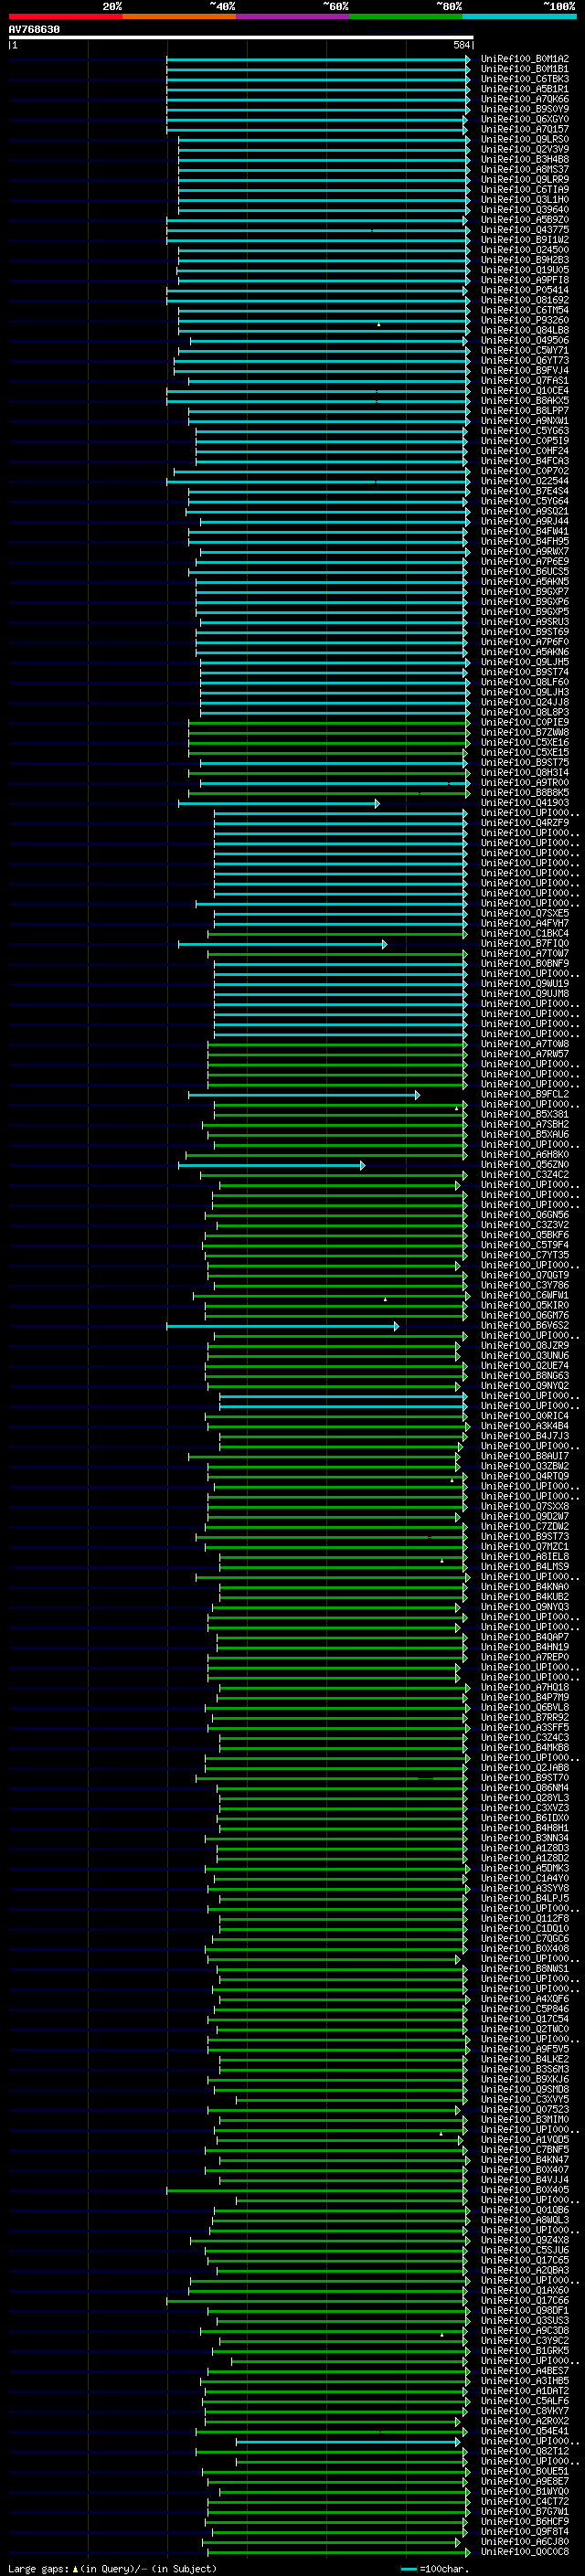Select hit label UniRef100_B5X381
Image resolution: width=585 pixels, height=2576 pixels.
(x=525, y=1116)
